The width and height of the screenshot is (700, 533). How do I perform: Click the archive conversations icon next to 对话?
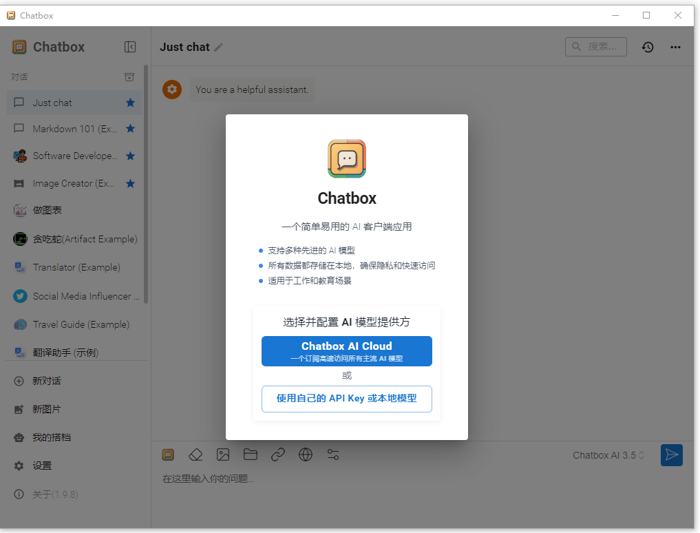[129, 77]
